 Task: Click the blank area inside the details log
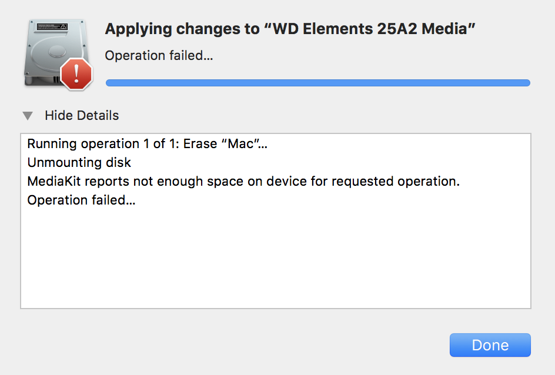tap(275, 259)
